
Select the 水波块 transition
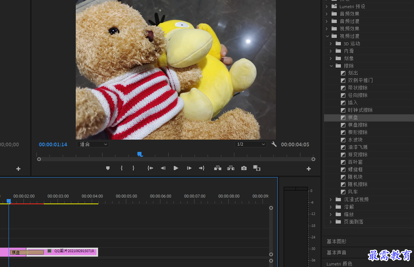(x=355, y=140)
